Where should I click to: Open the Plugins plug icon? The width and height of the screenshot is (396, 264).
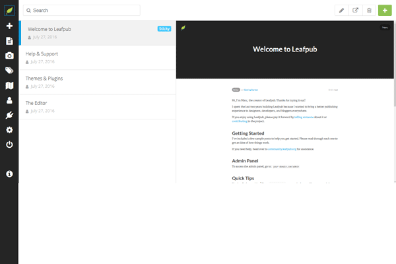(x=9, y=115)
